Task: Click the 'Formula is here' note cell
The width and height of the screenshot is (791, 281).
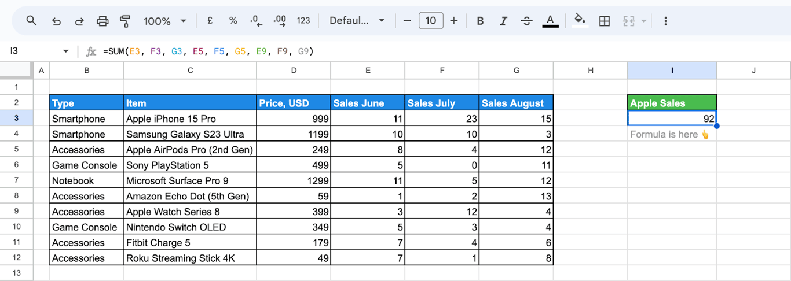Action: (x=672, y=134)
